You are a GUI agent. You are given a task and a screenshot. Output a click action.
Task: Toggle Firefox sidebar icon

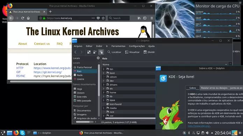pyautogui.click(x=145, y=18)
